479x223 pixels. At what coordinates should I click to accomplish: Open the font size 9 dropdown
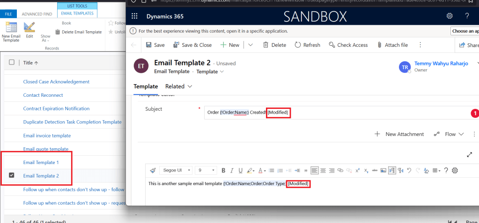click(x=206, y=170)
